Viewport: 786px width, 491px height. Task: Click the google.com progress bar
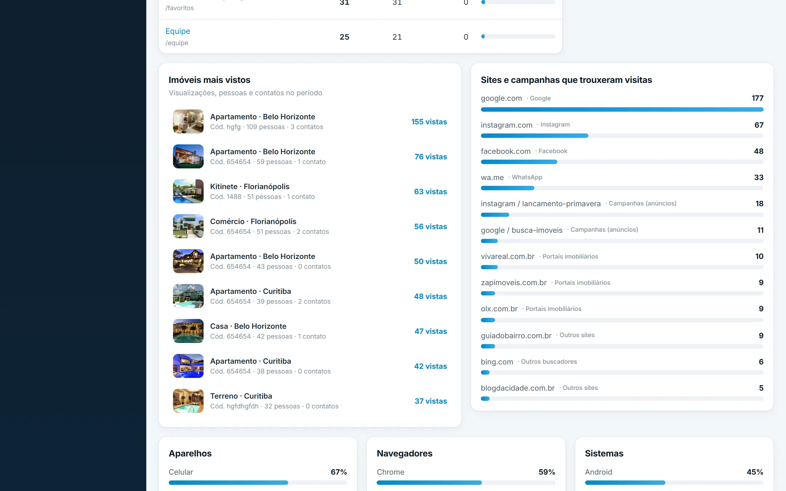(x=622, y=109)
